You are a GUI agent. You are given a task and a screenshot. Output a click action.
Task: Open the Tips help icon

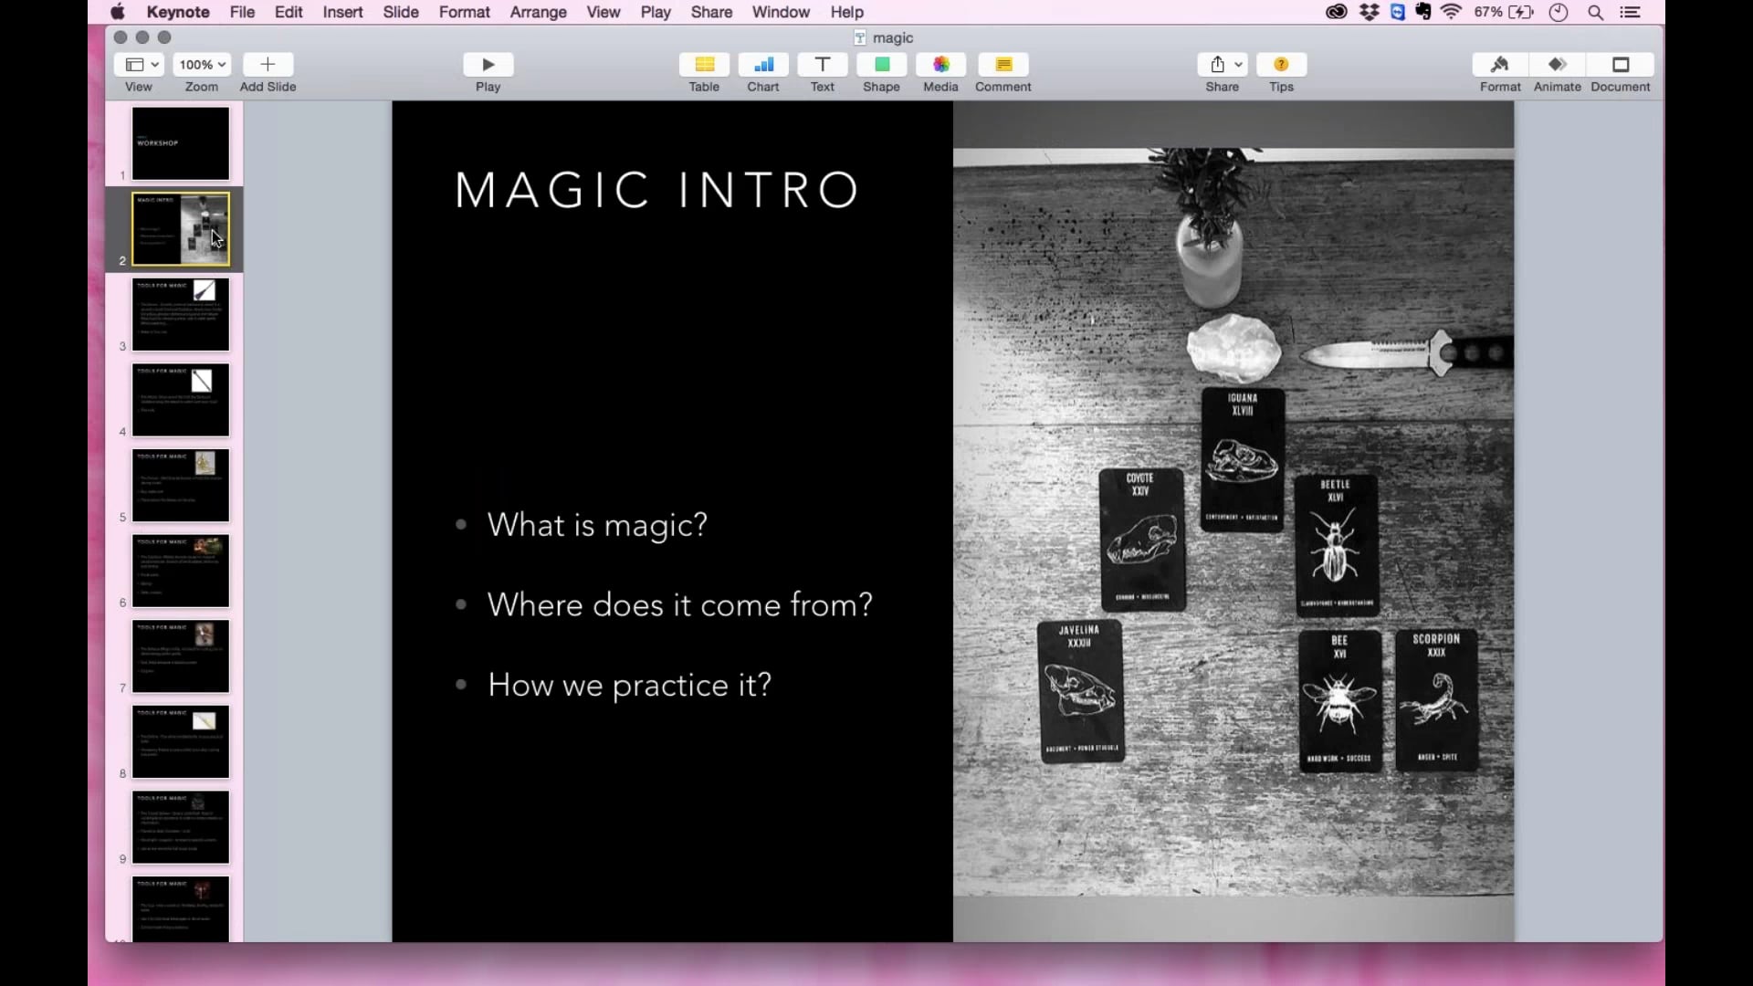click(x=1281, y=65)
